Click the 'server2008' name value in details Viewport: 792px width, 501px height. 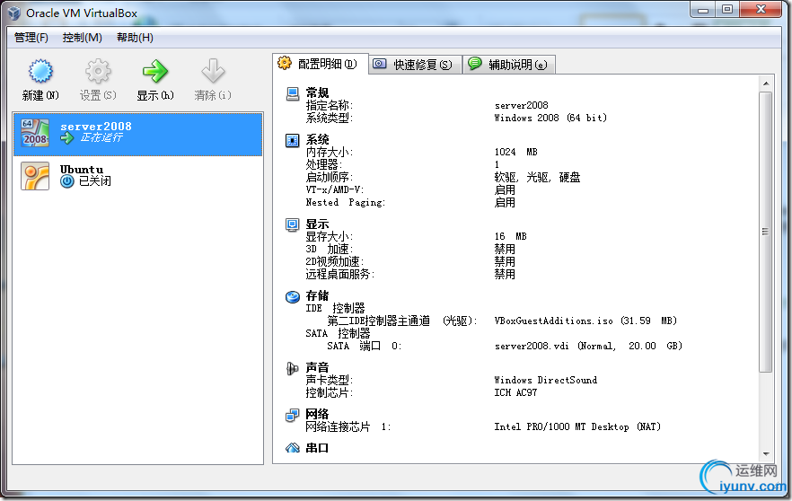click(521, 106)
